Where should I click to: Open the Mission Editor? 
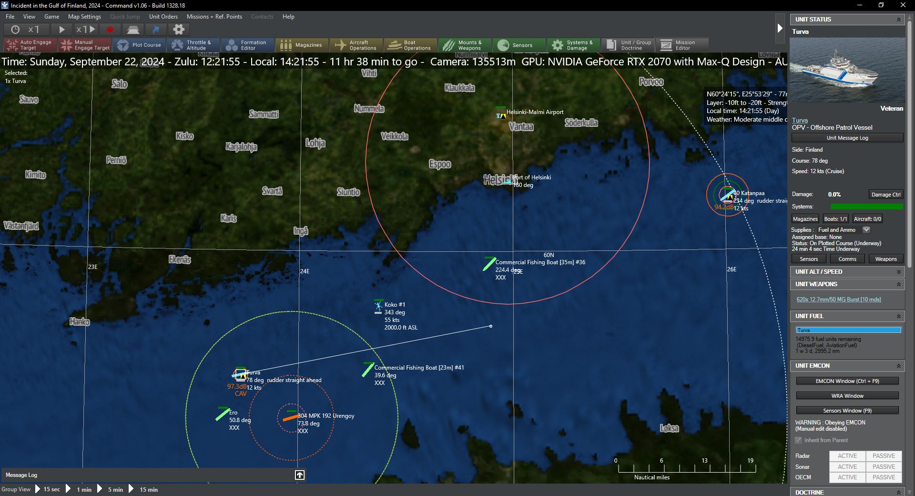(682, 45)
